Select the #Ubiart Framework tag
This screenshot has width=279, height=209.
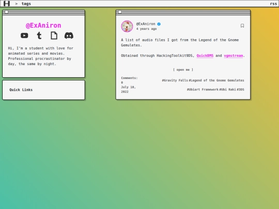(x=203, y=89)
